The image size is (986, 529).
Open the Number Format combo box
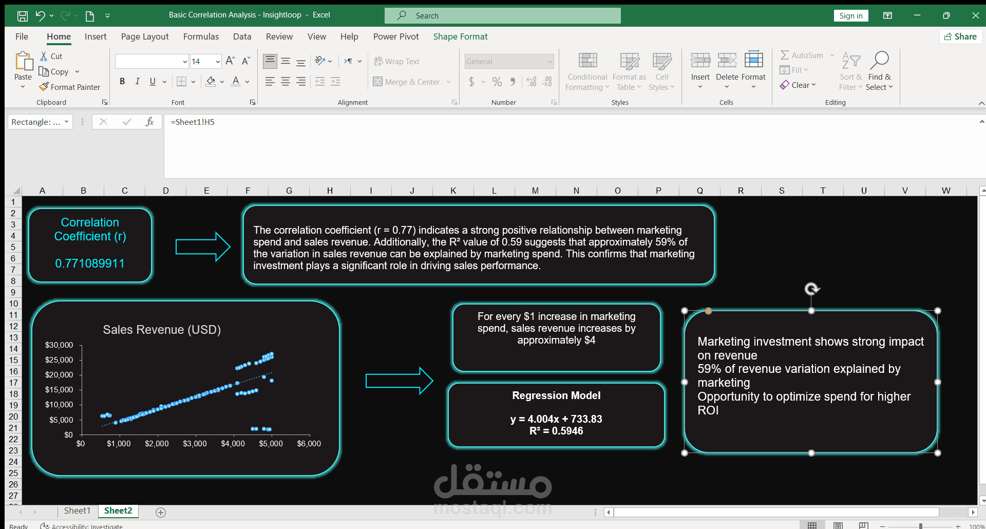point(508,61)
